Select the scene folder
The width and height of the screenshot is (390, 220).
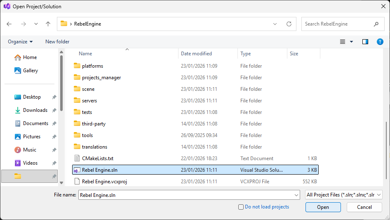click(x=195, y=89)
